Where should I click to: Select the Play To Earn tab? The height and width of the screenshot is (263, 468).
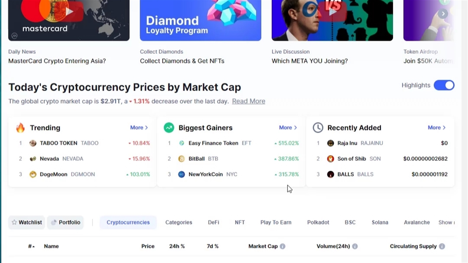click(276, 222)
